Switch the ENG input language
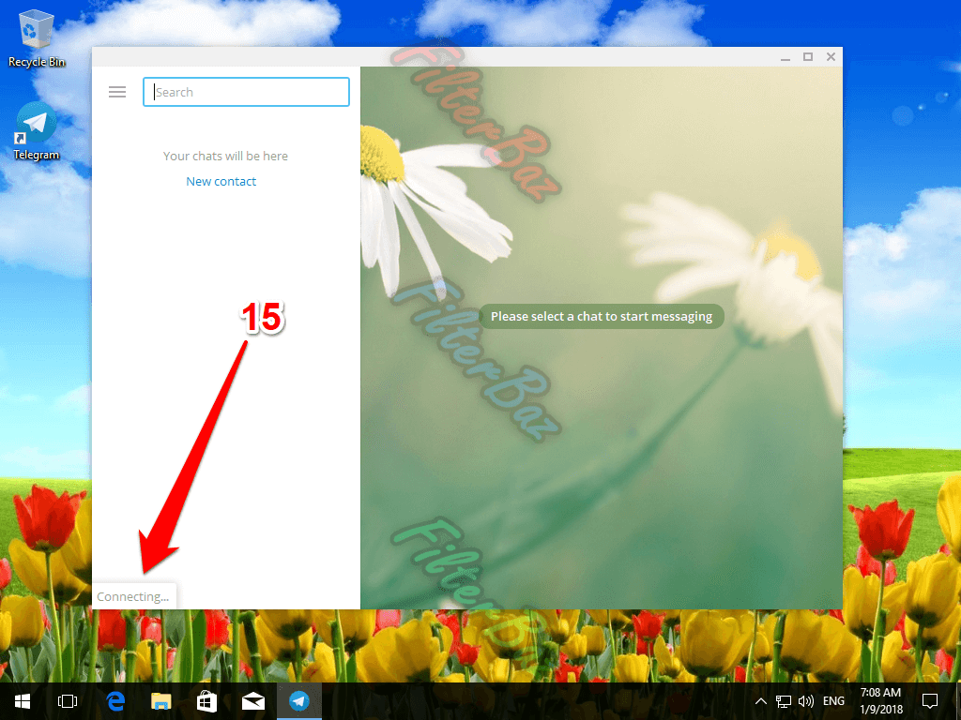Screen dimensions: 961x720 point(834,700)
